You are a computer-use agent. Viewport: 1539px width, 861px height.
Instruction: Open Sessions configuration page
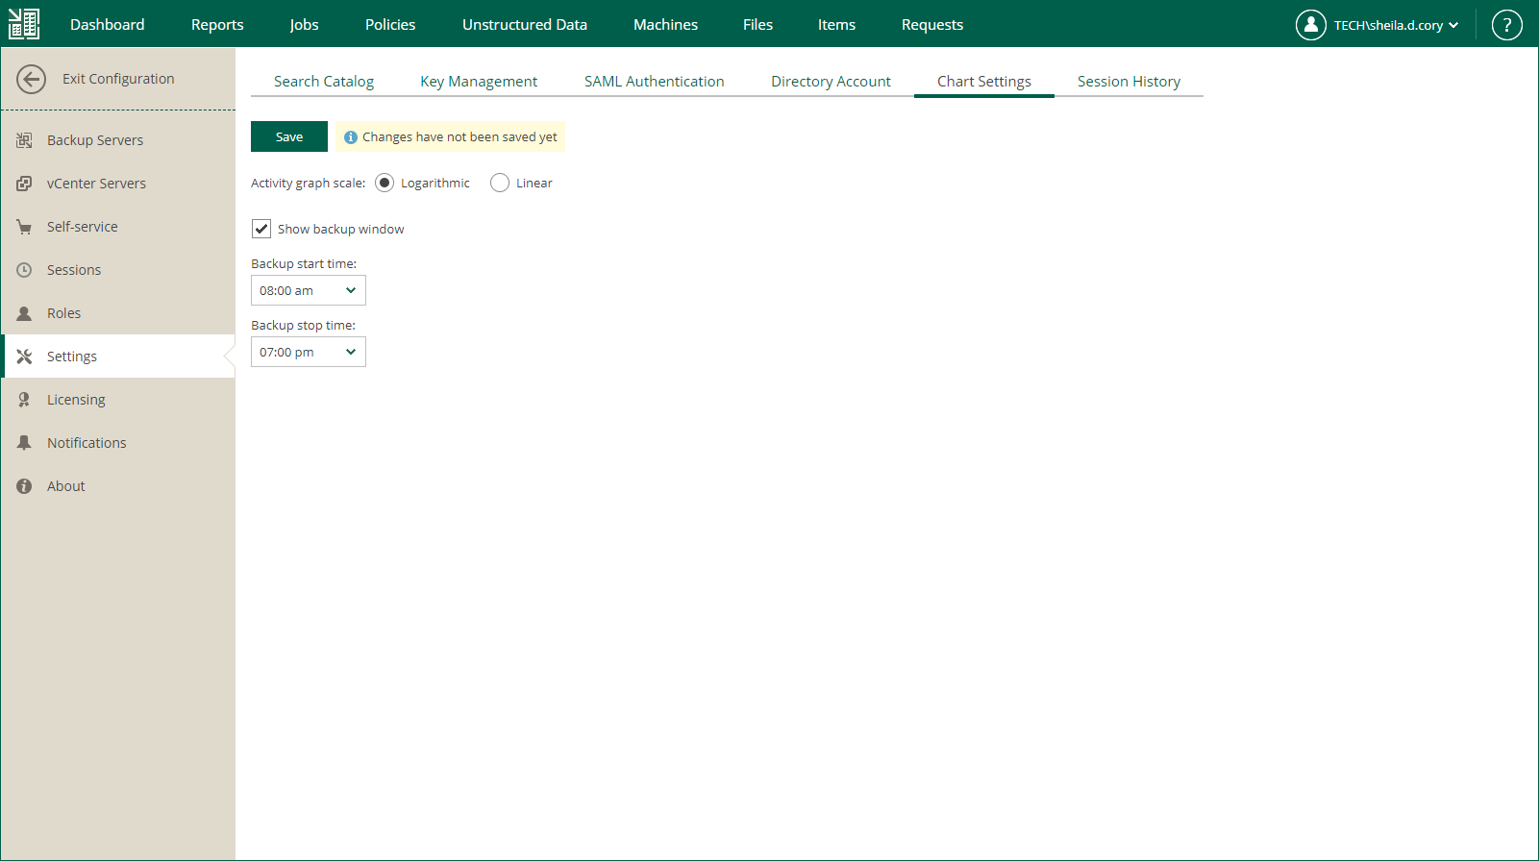tap(118, 270)
